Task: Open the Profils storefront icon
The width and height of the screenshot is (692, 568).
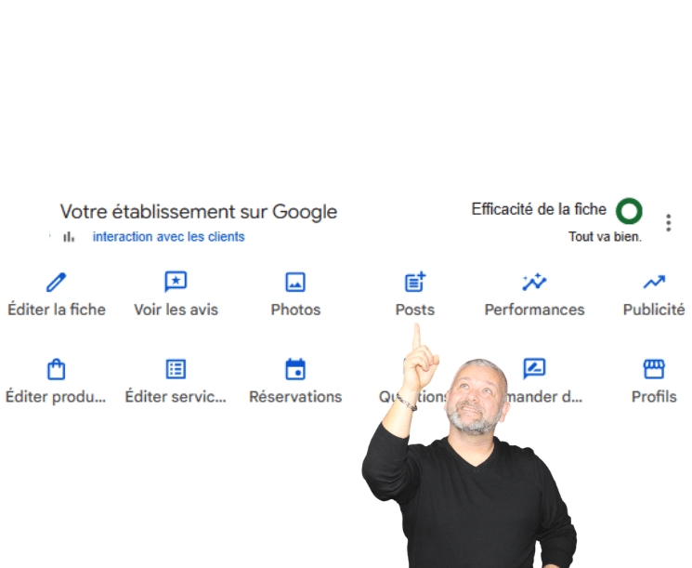Action: [654, 369]
